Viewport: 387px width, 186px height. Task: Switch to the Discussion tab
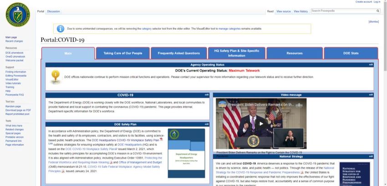[x=53, y=11]
